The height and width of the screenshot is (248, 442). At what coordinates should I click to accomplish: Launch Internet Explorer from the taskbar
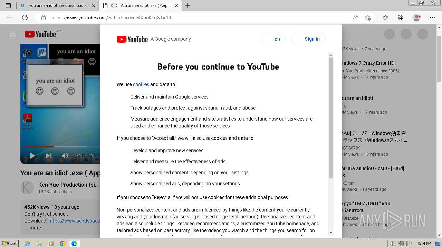click(27, 244)
